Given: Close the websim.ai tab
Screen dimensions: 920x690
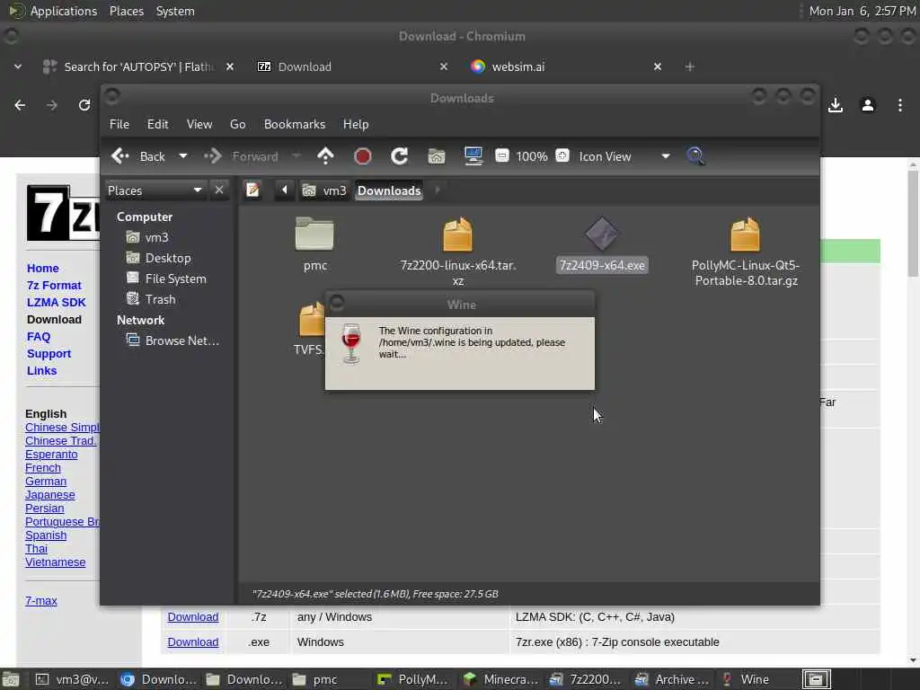Looking at the screenshot, I should click(x=657, y=66).
